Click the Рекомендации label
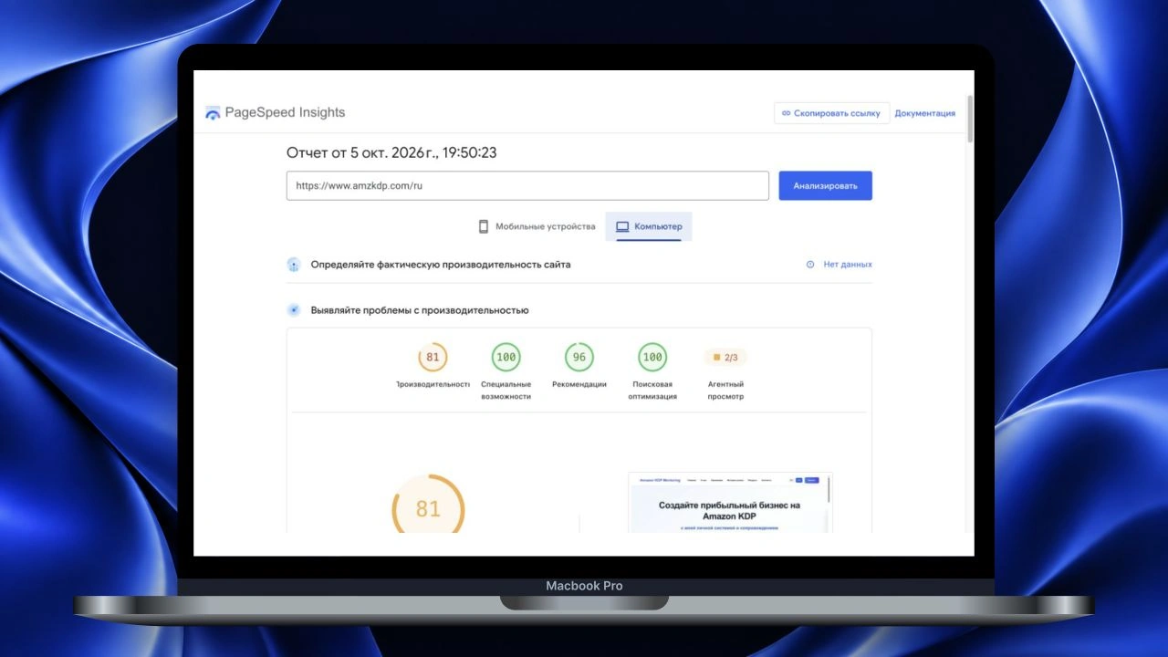The height and width of the screenshot is (657, 1168). click(579, 384)
